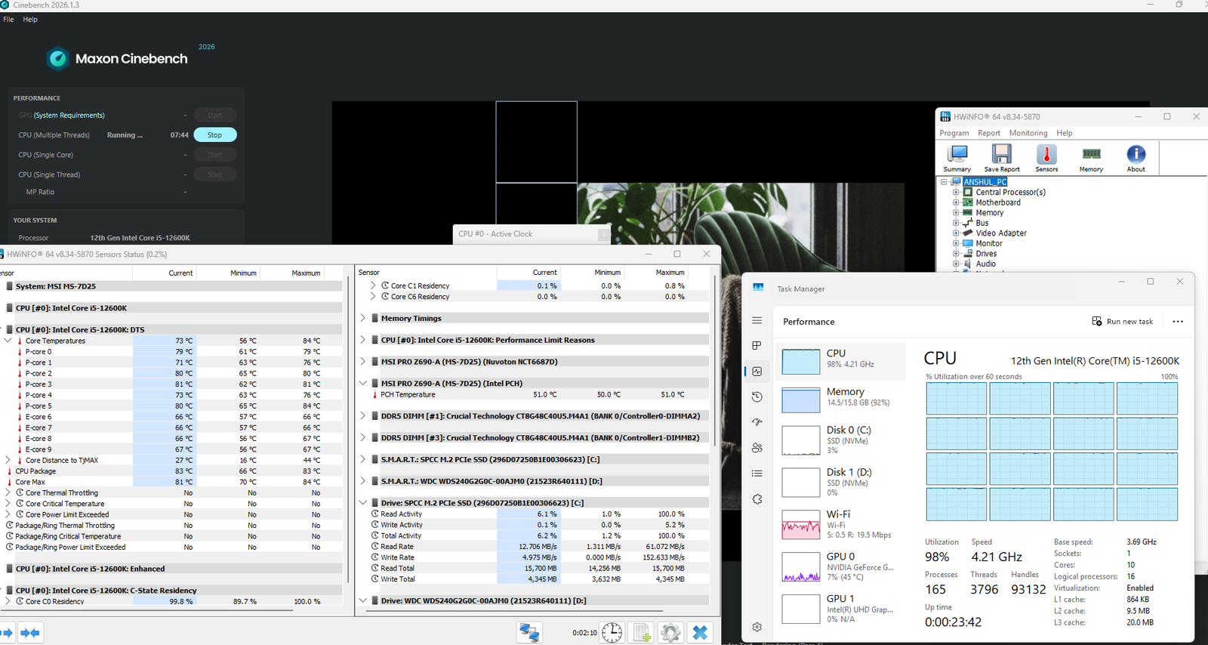
Task: Select the P-core 3 temperature row
Action: click(x=172, y=384)
